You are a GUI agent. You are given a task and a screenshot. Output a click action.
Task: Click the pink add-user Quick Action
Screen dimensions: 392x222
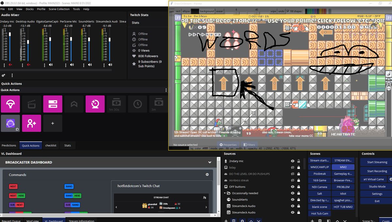[x=32, y=123]
